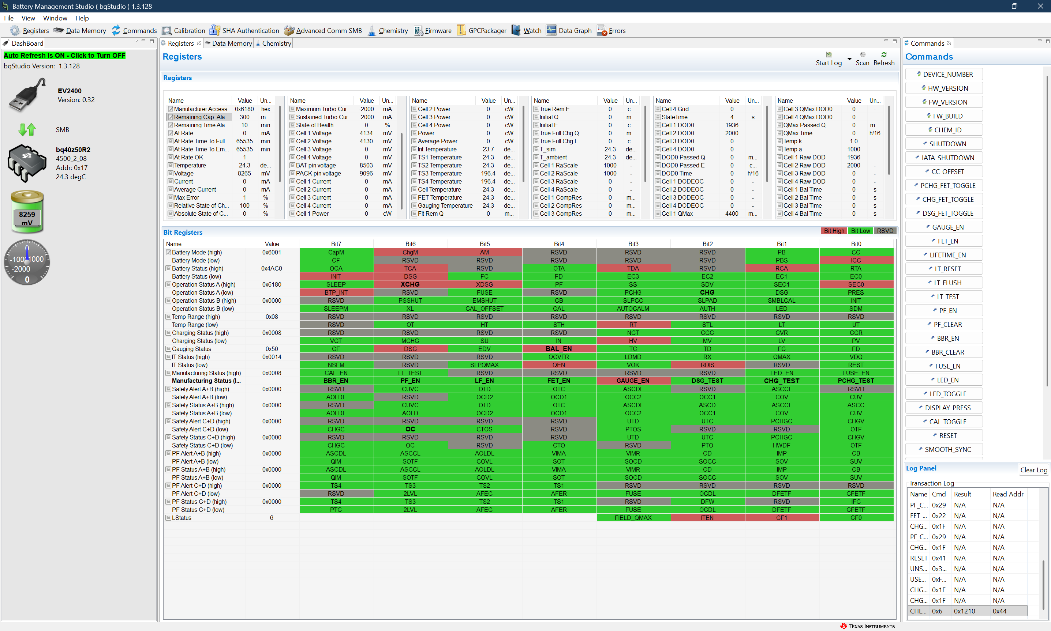Open Data Memory from the main toolbar

pos(79,31)
